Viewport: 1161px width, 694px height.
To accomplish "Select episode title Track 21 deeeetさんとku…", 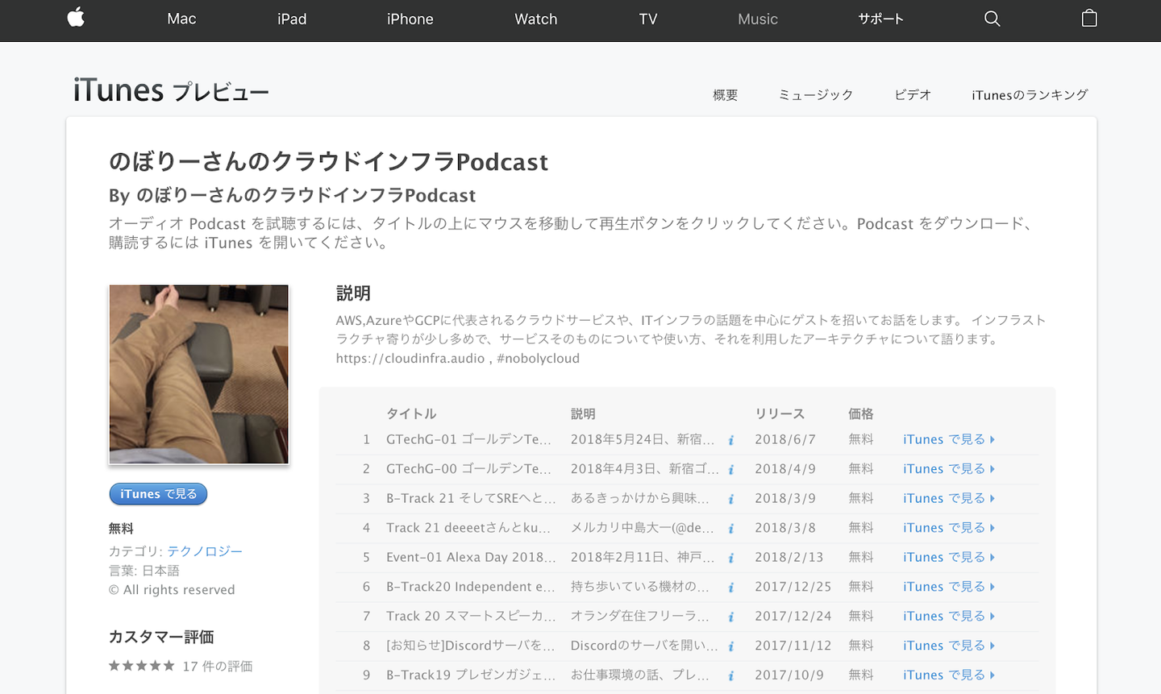I will click(468, 527).
